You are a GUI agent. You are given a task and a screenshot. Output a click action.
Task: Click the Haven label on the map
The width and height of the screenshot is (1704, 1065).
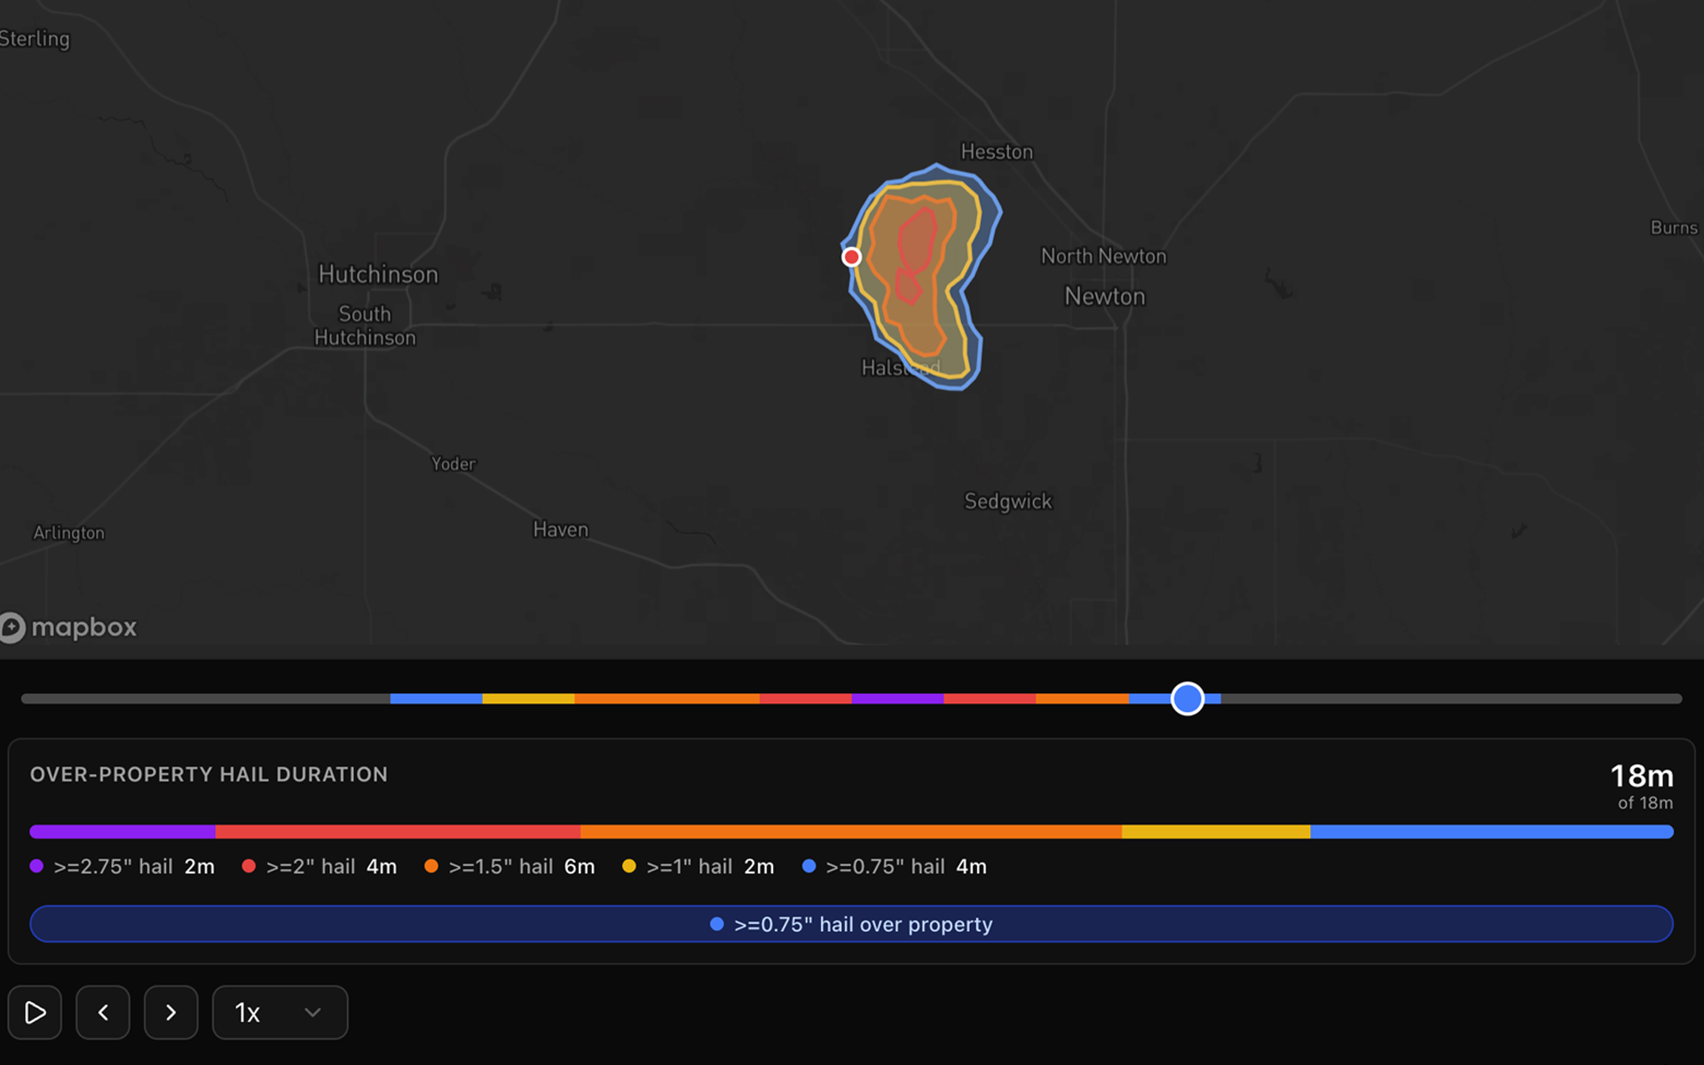(x=560, y=530)
